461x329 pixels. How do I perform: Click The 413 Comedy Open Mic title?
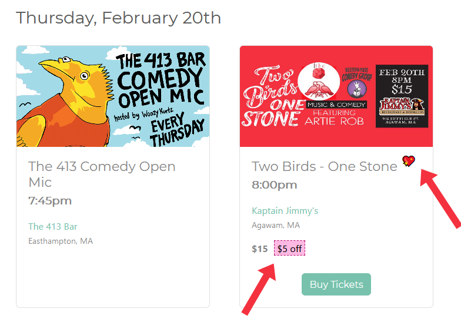click(102, 174)
